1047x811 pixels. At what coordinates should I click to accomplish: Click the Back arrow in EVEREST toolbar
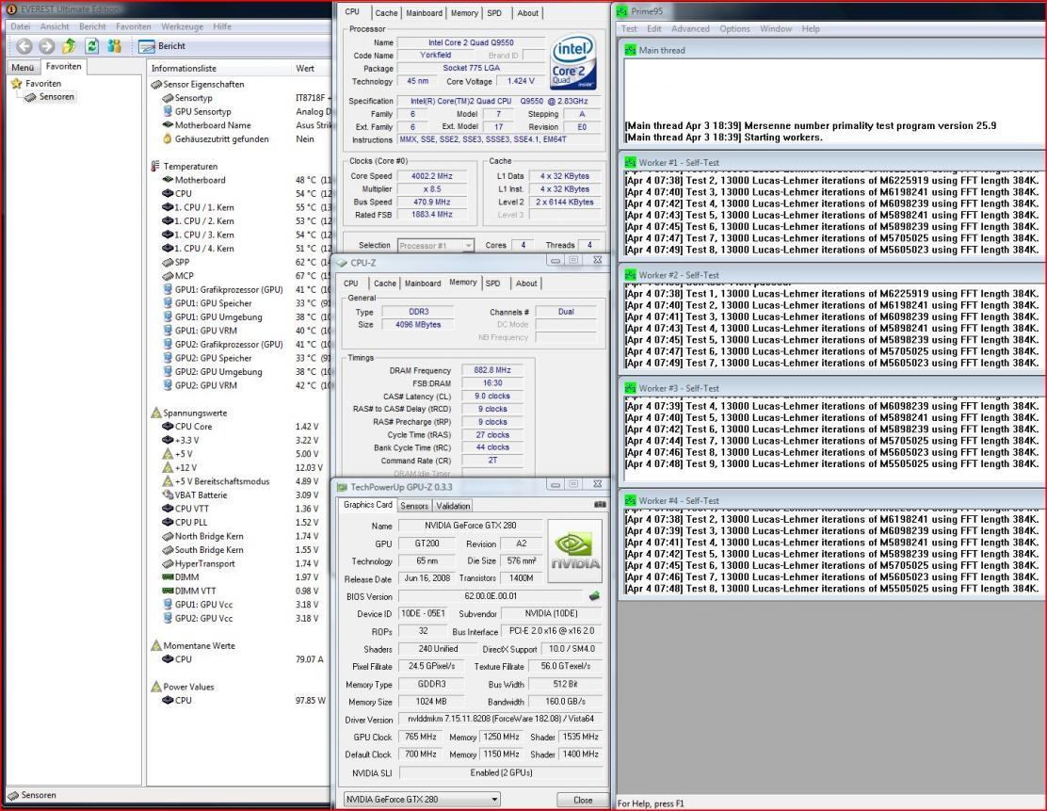point(24,46)
